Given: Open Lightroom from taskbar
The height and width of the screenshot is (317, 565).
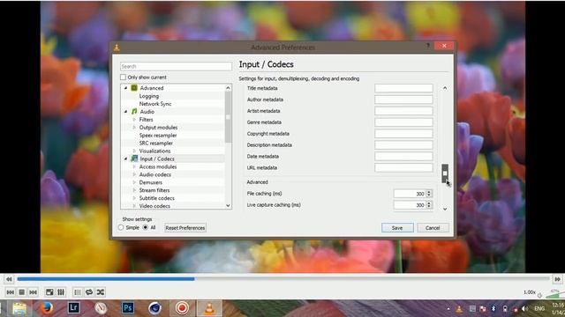Looking at the screenshot, I should [x=74, y=308].
